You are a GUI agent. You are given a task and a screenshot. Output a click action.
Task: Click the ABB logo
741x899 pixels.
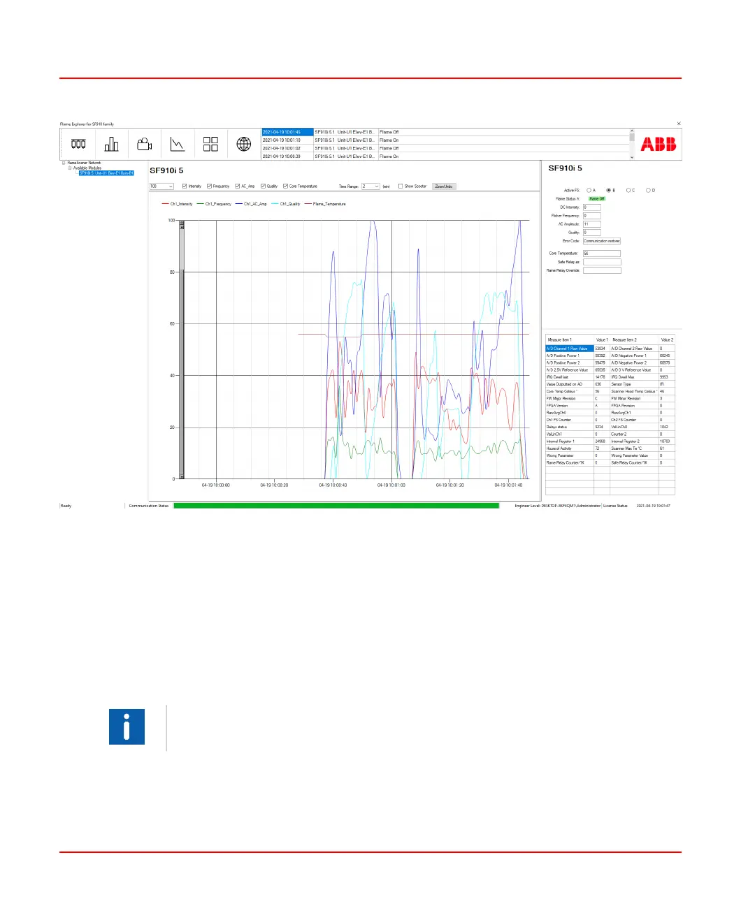tap(658, 145)
